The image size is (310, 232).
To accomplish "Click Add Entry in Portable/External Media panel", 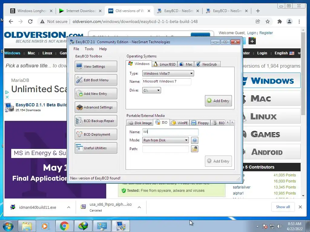I will (218, 161).
